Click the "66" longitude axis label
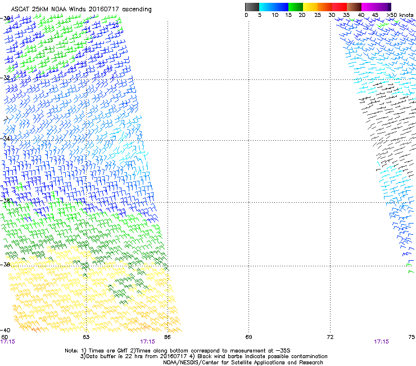Viewport: 416px width, 366px height. click(168, 337)
